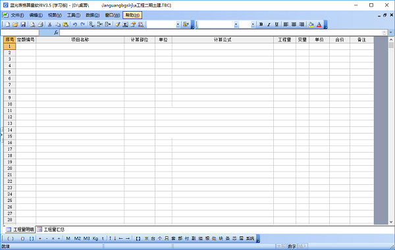Open the 工具(T) menu
This screenshot has height=250, width=395.
74,15
